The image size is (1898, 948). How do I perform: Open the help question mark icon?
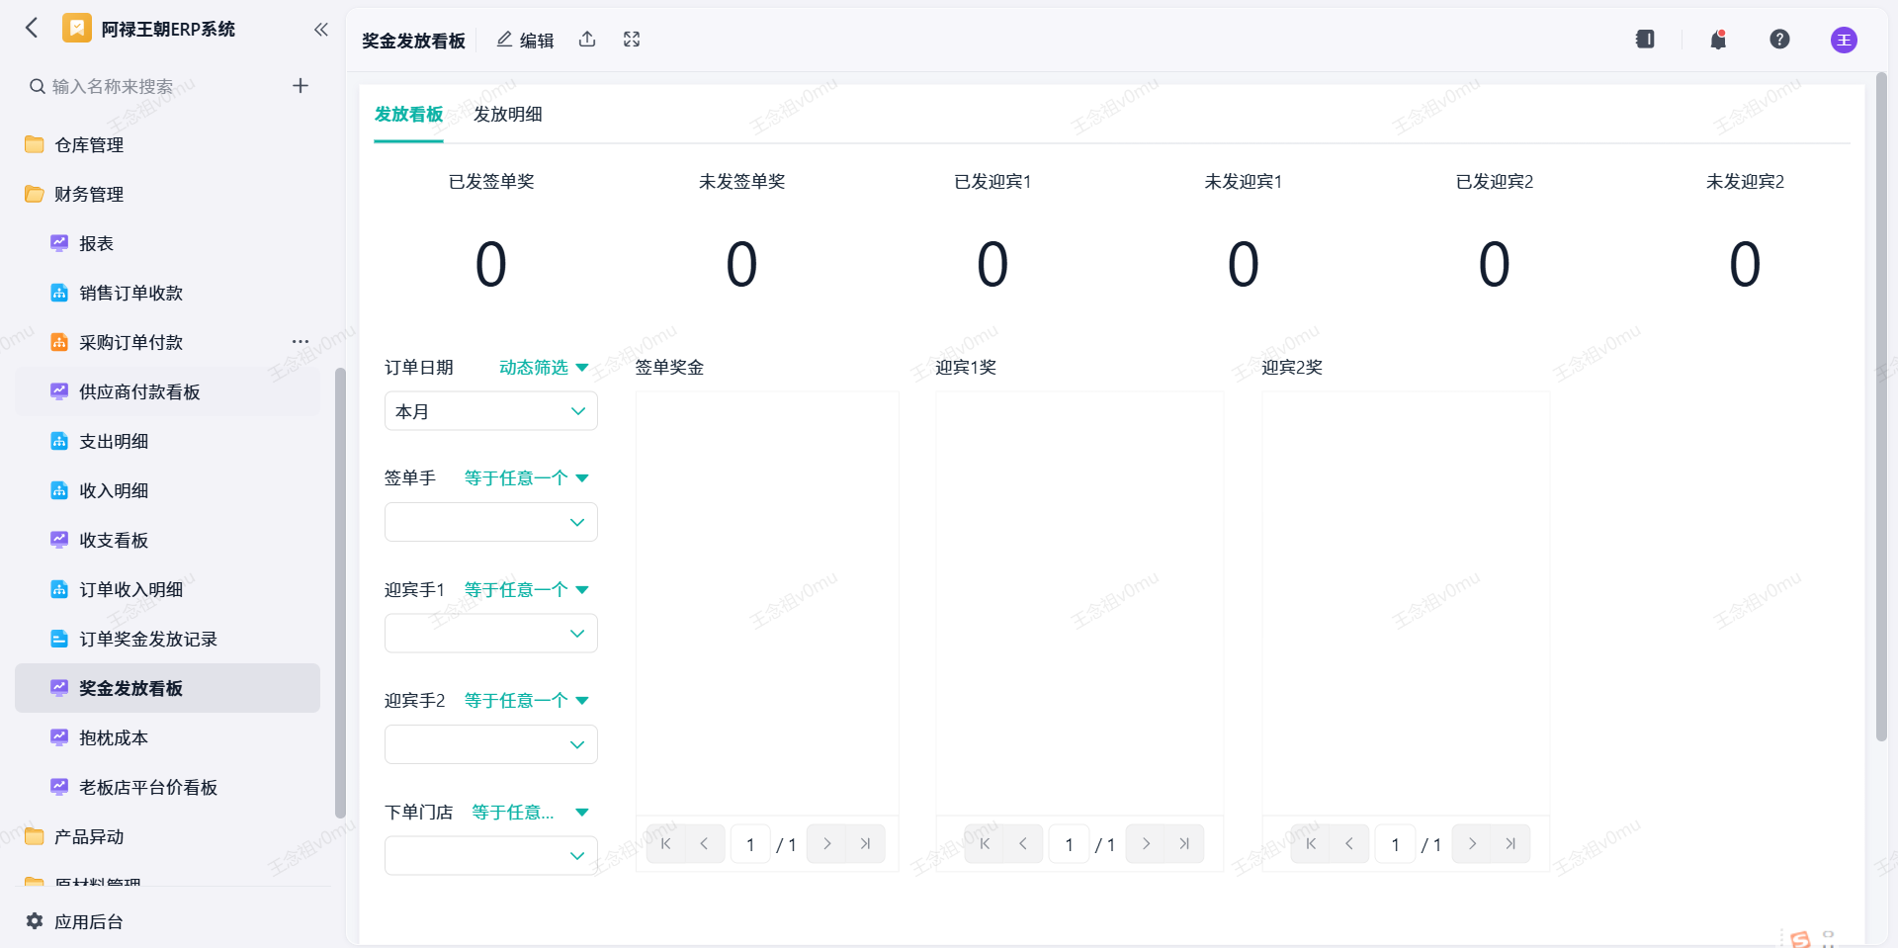(1779, 40)
